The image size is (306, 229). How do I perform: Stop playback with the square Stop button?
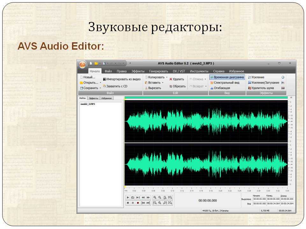coord(128,203)
